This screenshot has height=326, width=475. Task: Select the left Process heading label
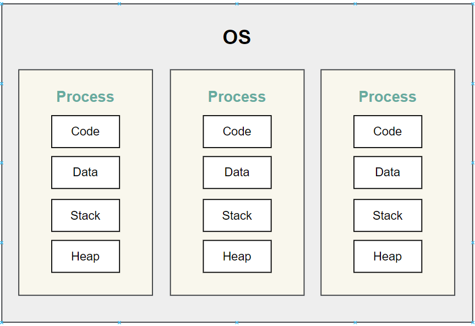pos(85,97)
